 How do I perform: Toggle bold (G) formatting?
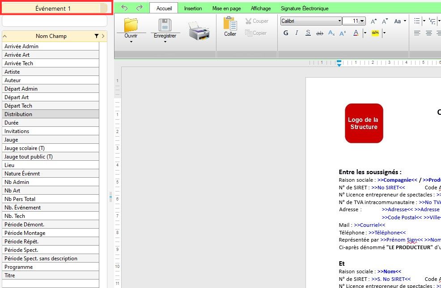pyautogui.click(x=286, y=33)
